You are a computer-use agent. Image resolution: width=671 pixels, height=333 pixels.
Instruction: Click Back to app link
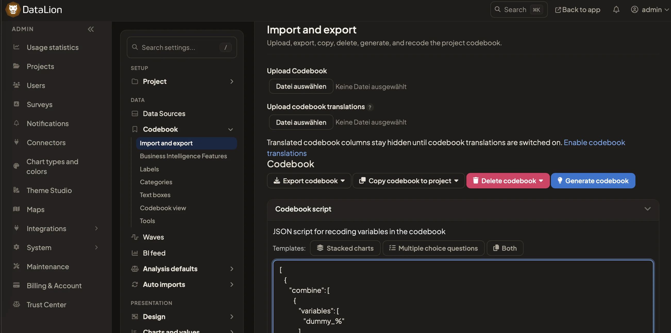coord(577,10)
